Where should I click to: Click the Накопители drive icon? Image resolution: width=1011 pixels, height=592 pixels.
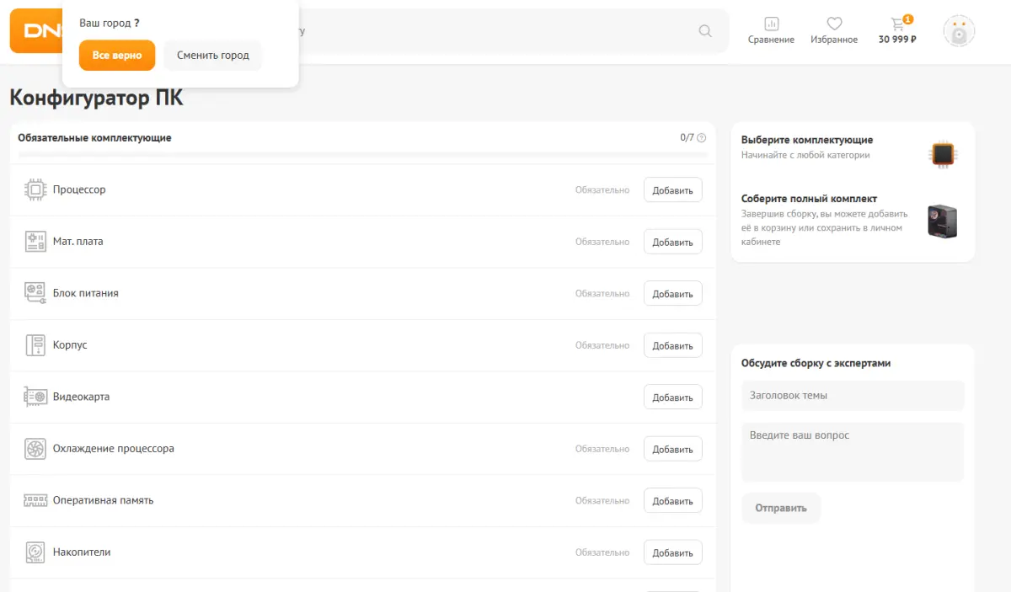click(x=35, y=552)
